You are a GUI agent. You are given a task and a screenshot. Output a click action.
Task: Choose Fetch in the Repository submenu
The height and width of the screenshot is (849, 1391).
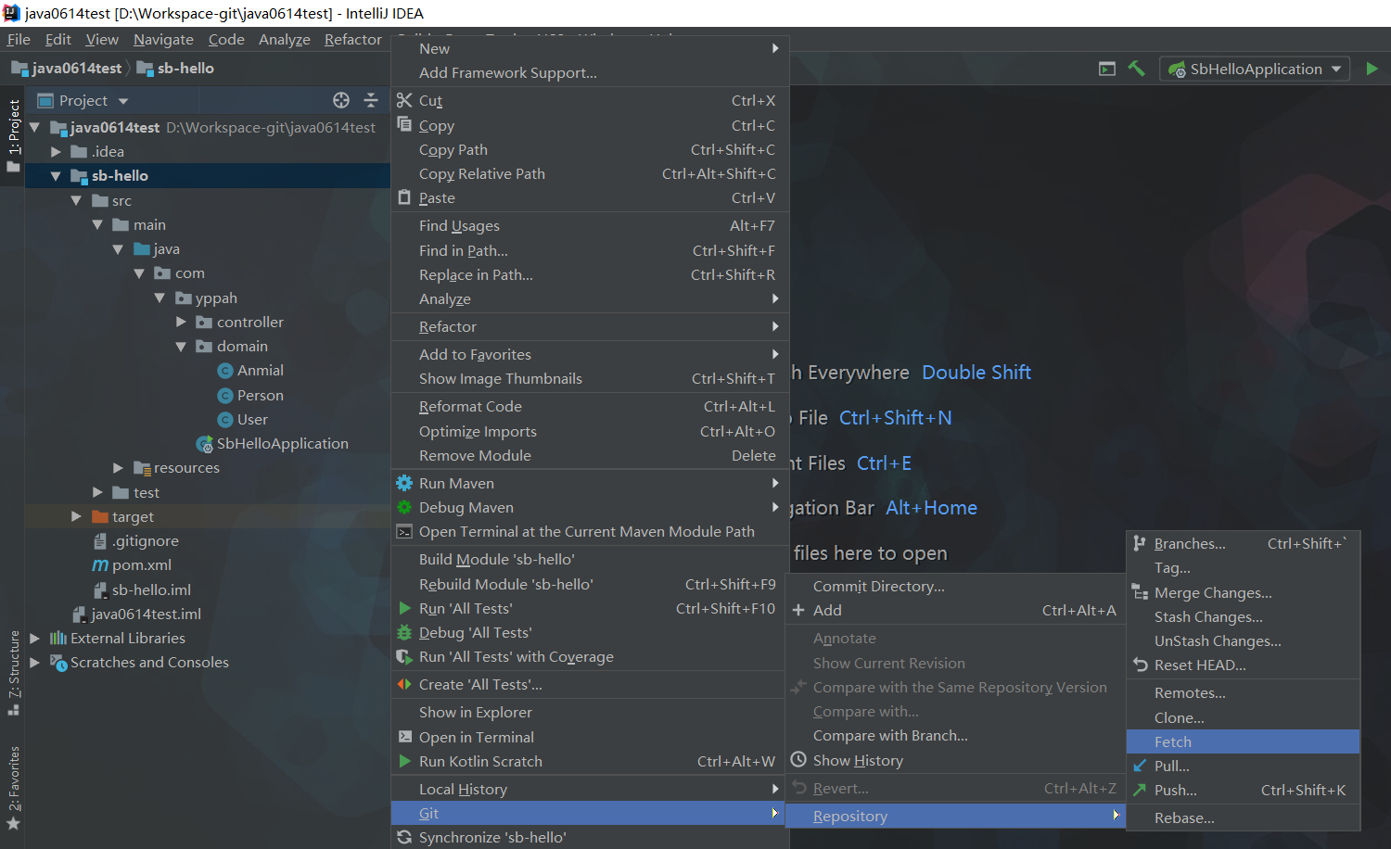pyautogui.click(x=1173, y=741)
